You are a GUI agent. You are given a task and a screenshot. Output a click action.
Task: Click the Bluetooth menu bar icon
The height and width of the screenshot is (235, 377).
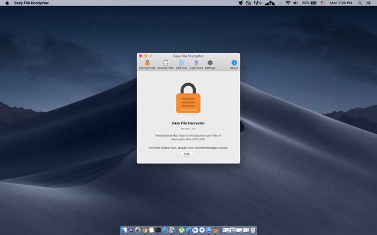click(x=280, y=3)
